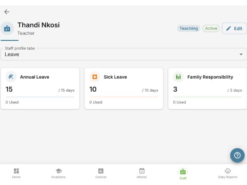Image resolution: width=247 pixels, height=185 pixels.
Task: Click the dropdown arrow next to Leave
Action: coord(241,54)
